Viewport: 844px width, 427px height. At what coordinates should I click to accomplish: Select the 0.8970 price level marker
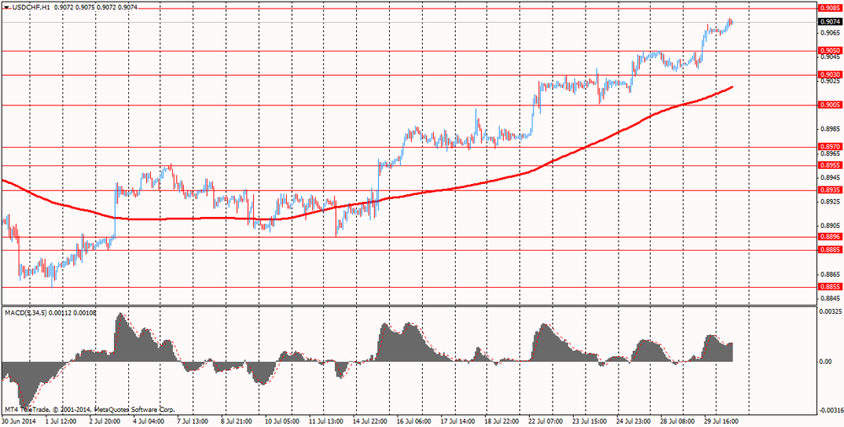point(829,147)
